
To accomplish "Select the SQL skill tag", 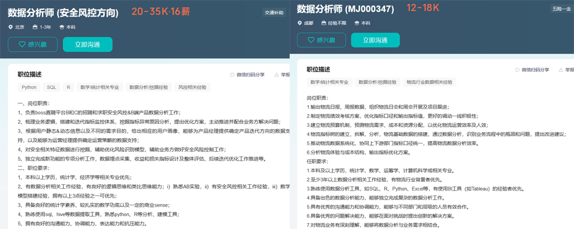I will coord(51,87).
